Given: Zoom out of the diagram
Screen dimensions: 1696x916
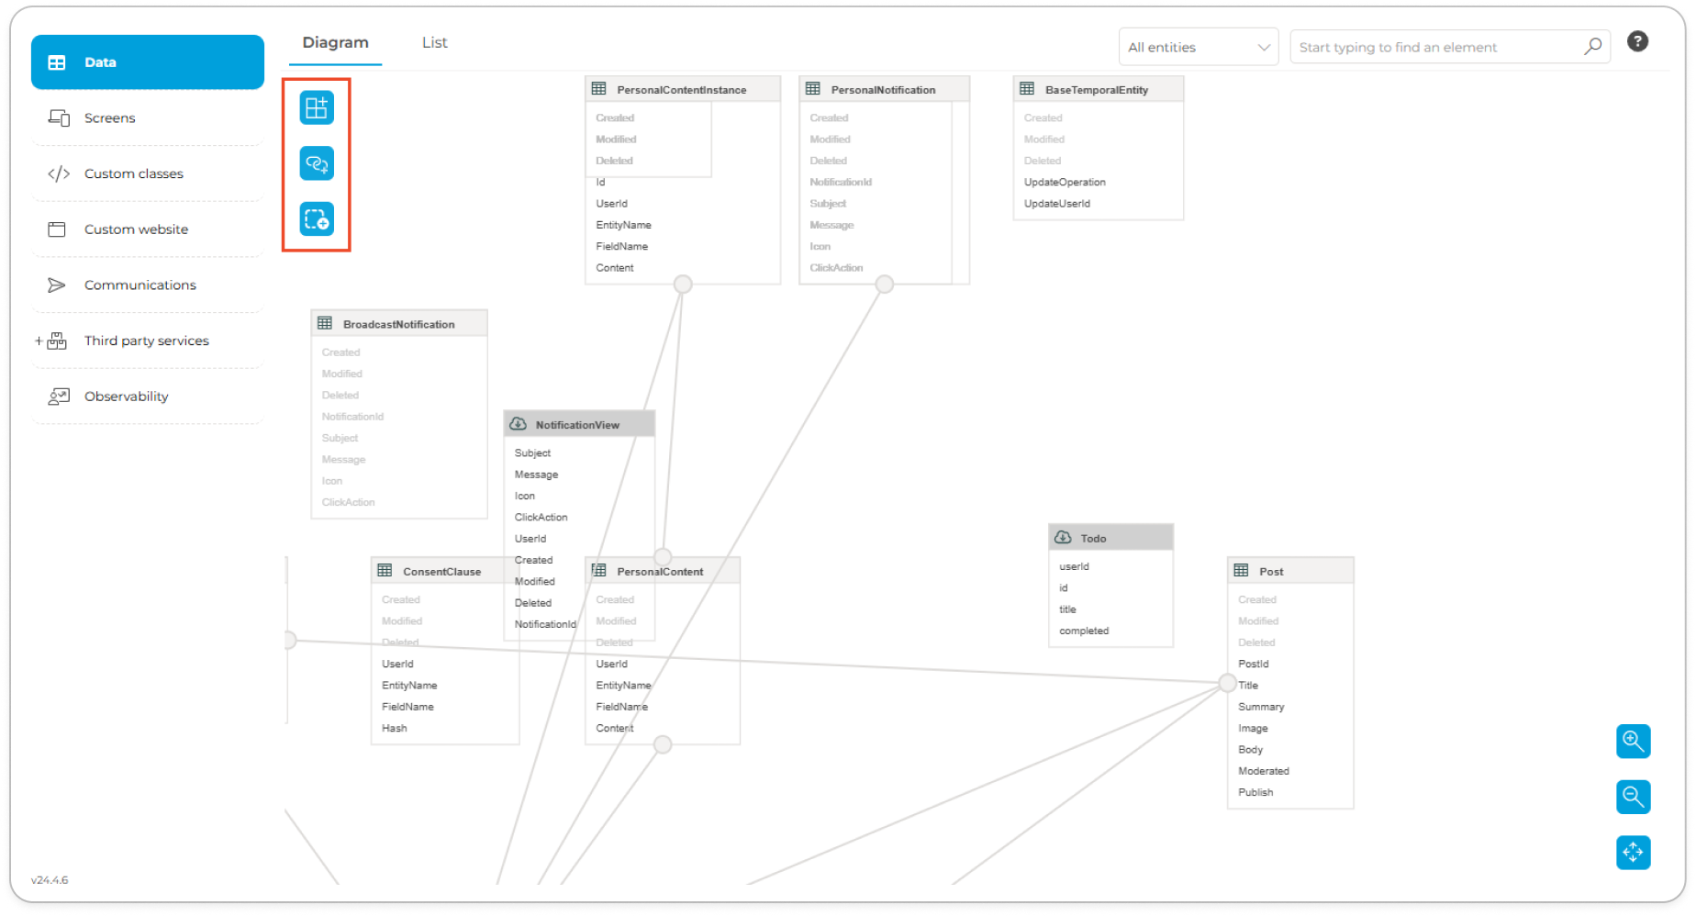Looking at the screenshot, I should click(x=1633, y=797).
